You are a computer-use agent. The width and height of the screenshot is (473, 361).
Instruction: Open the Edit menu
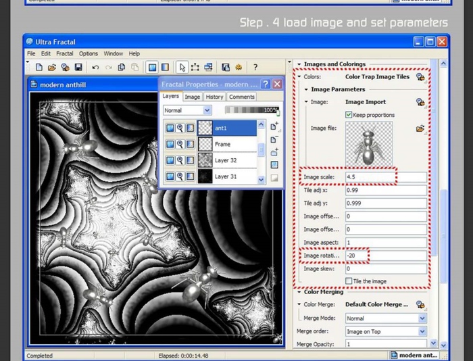[x=46, y=53]
